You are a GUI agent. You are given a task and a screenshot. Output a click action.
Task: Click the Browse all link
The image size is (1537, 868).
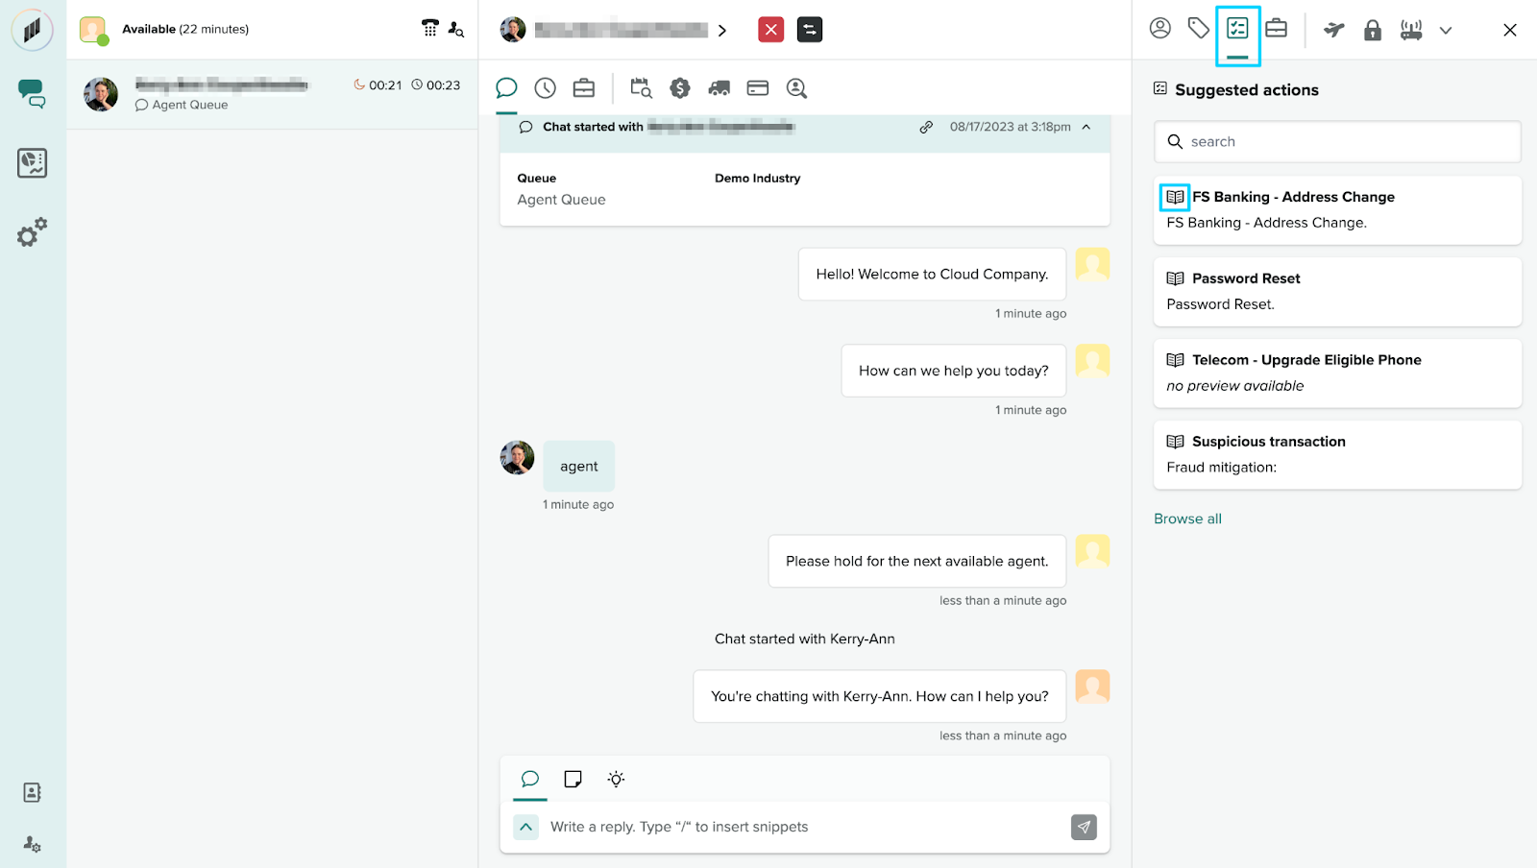point(1187,518)
